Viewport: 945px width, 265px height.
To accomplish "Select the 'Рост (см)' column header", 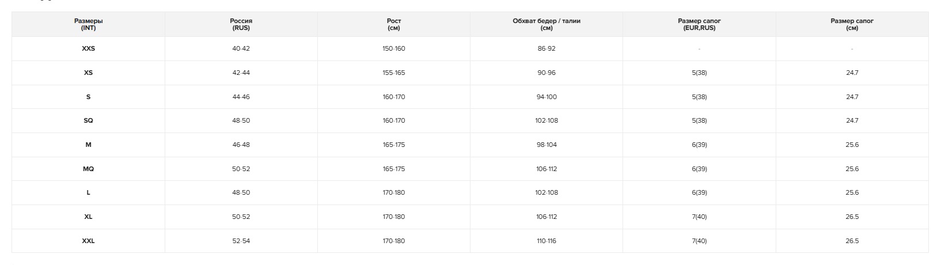I will 394,24.
